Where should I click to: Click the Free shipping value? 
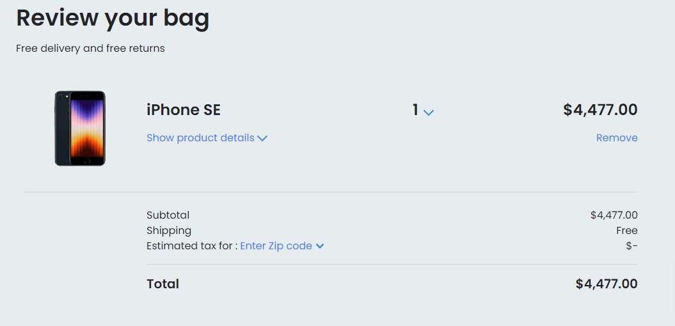[627, 231]
